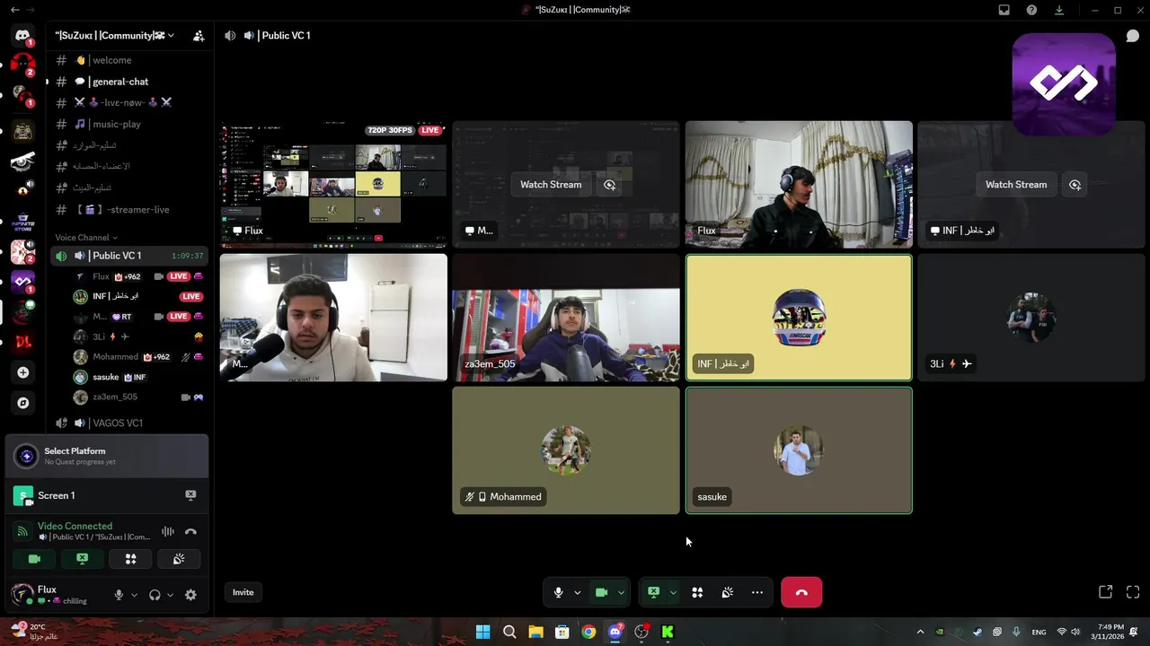
Task: Disconnect with the red hang-up button
Action: pyautogui.click(x=801, y=592)
